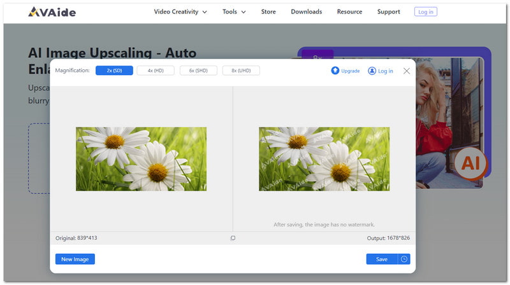Select 4x (HD) magnification

click(x=156, y=71)
